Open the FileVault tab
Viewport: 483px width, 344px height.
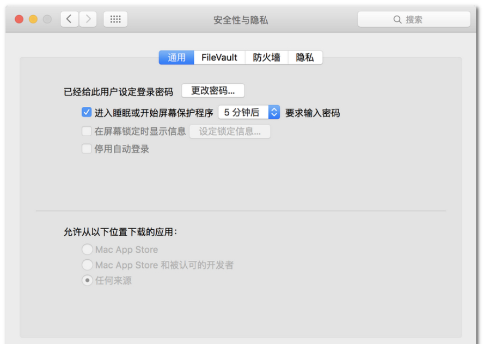click(219, 57)
